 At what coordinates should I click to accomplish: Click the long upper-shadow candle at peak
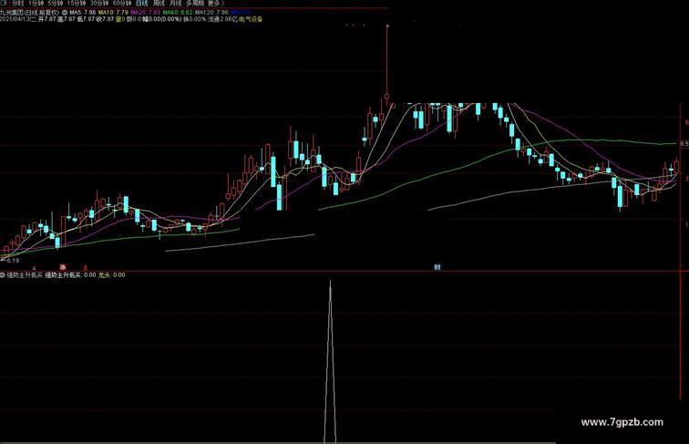[x=387, y=66]
